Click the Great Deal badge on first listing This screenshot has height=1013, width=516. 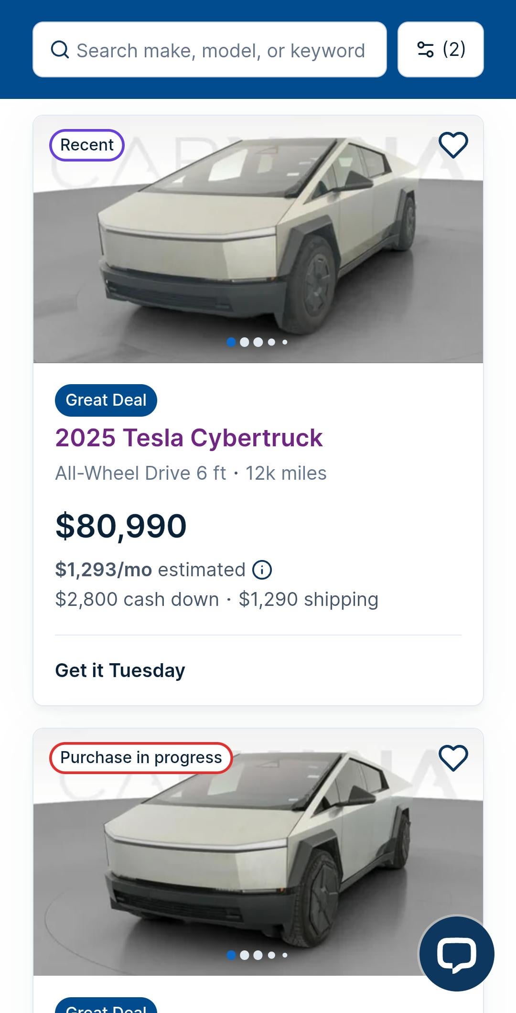pyautogui.click(x=106, y=400)
